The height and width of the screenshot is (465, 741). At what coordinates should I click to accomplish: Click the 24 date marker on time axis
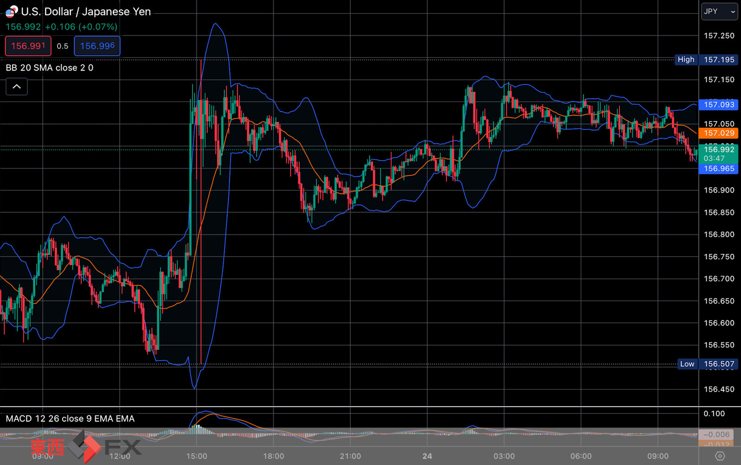[x=427, y=456]
